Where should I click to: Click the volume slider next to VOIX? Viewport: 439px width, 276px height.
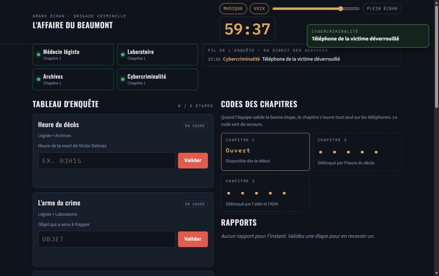click(316, 9)
